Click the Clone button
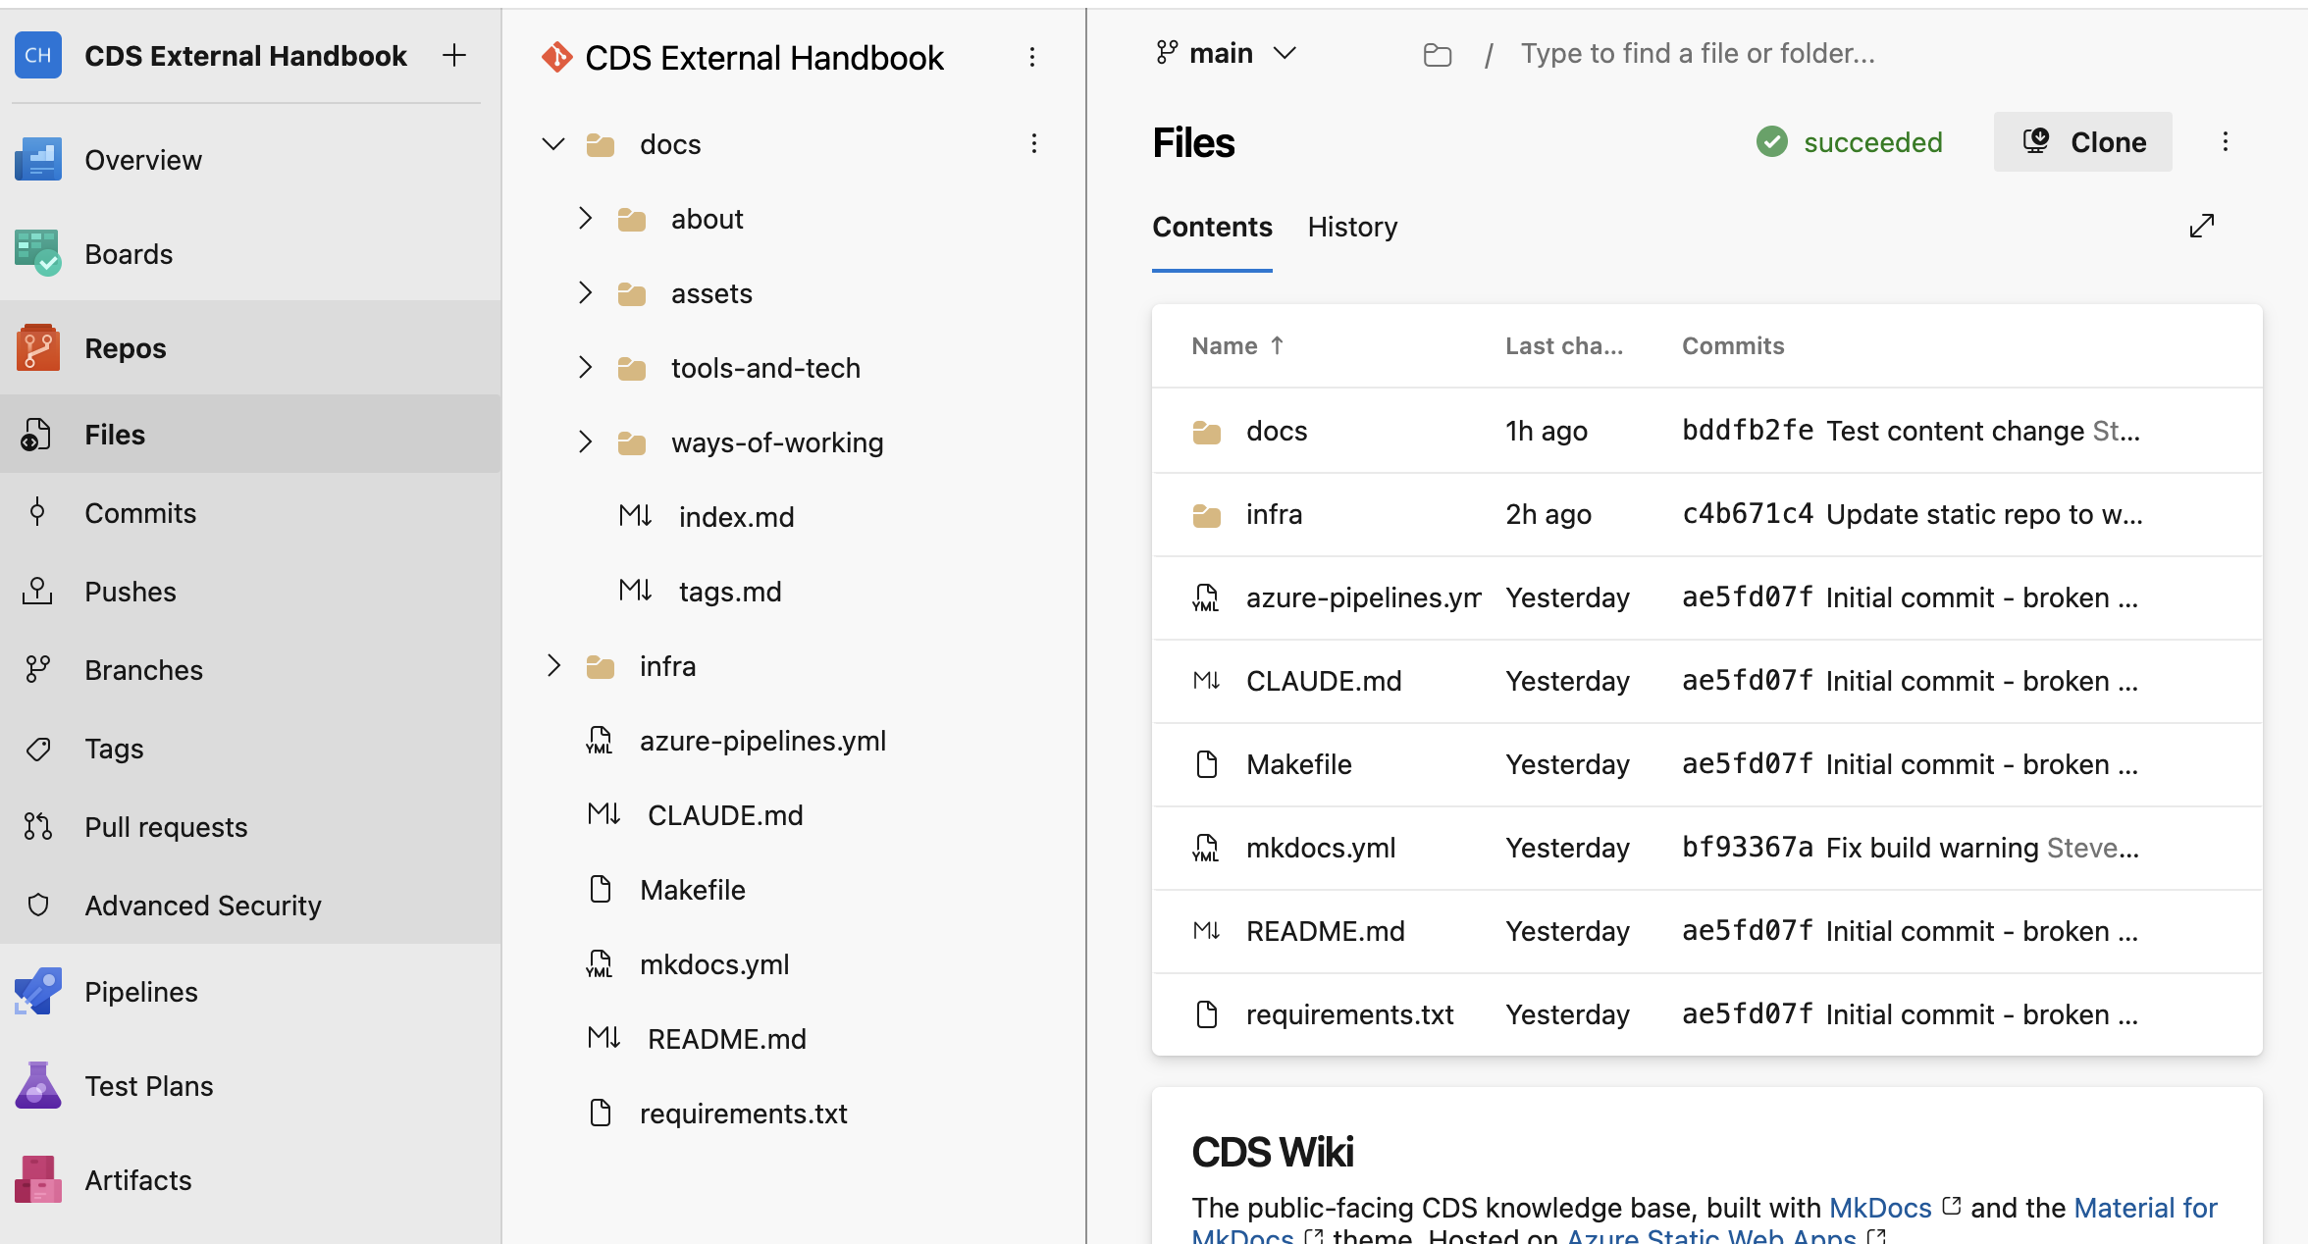 [x=2082, y=142]
